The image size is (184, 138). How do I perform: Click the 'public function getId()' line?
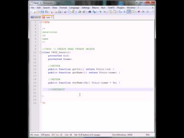(x=81, y=69)
